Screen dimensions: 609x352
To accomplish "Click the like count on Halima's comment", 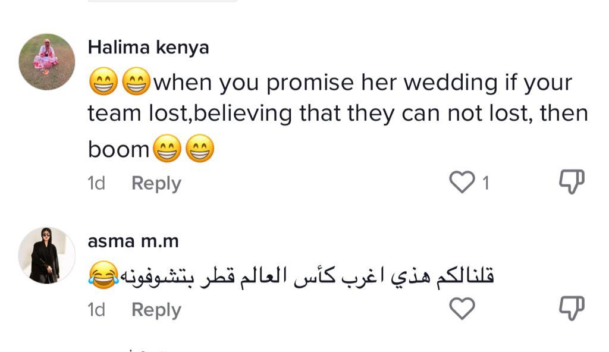I will pos(485,183).
